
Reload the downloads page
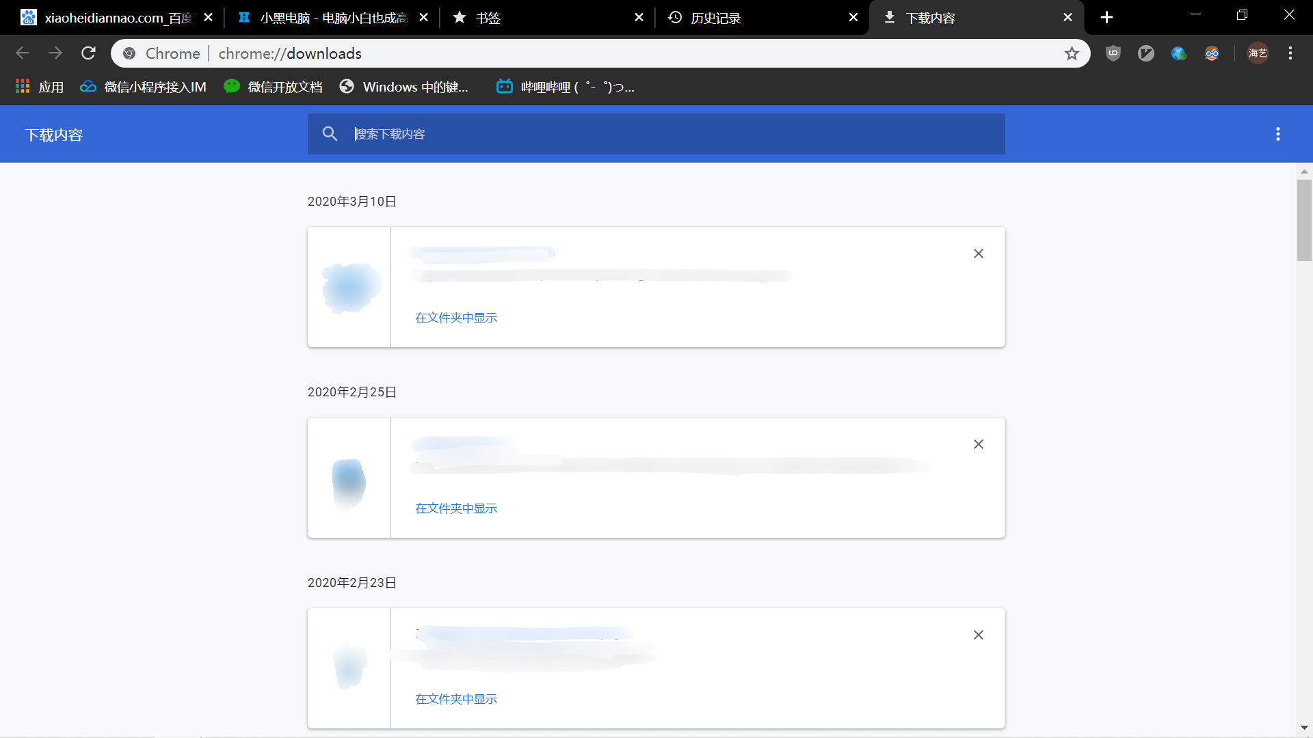88,53
